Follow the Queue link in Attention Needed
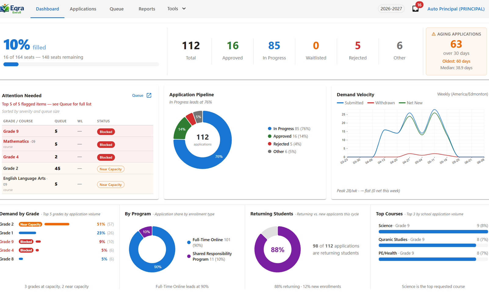 click(138, 95)
